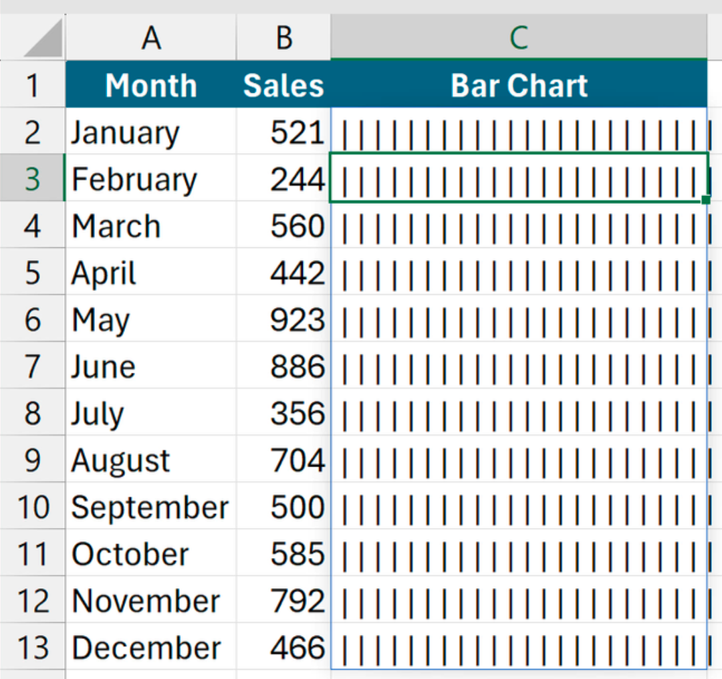Click the bar chart cell in August row
The width and height of the screenshot is (722, 679).
tap(519, 460)
